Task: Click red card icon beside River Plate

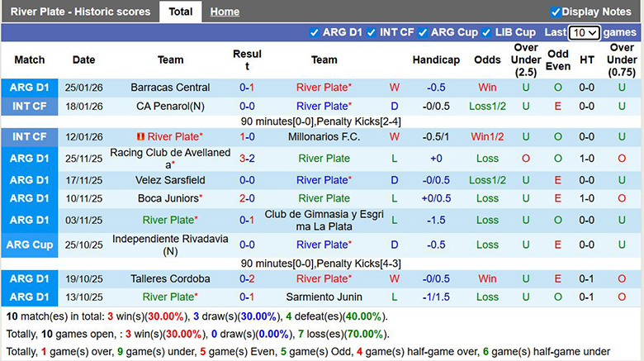Action: [140, 137]
